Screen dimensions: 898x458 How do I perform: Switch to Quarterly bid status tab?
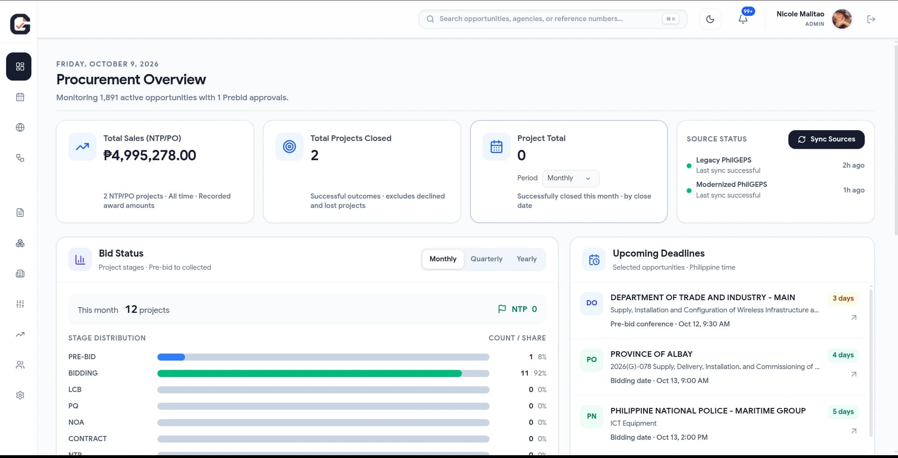tap(486, 259)
